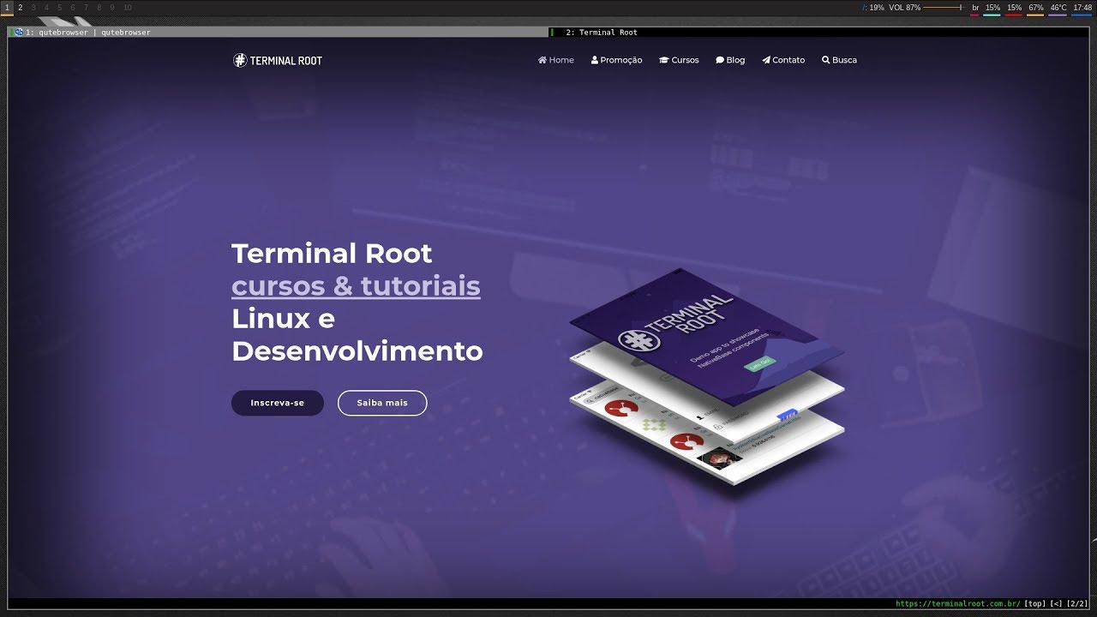This screenshot has width=1097, height=617.
Task: Click the disk usage 19% indicator
Action: pos(873,8)
